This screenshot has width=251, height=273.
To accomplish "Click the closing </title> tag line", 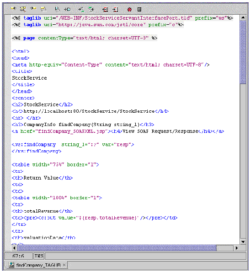I will coord(23,85).
